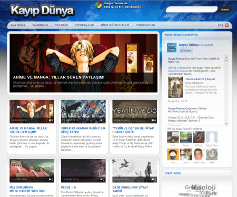This screenshot has width=237, height=197.
Task: Open the 'Bilim Kurgunun Siyasi Tarihi' article title
Action: pyautogui.click(x=130, y=189)
